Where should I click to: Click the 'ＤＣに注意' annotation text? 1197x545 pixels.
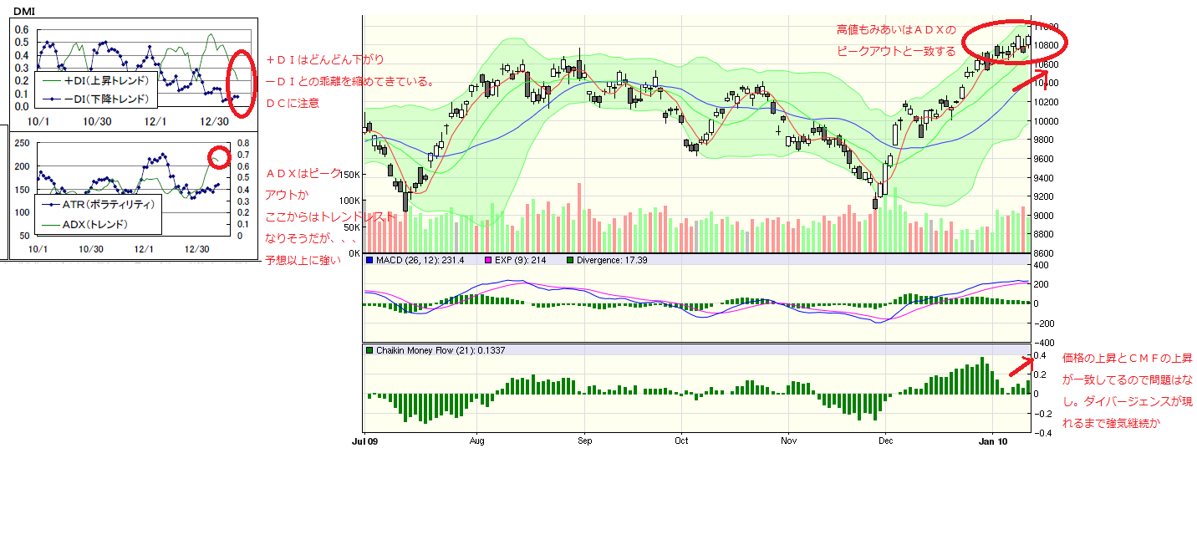point(292,104)
